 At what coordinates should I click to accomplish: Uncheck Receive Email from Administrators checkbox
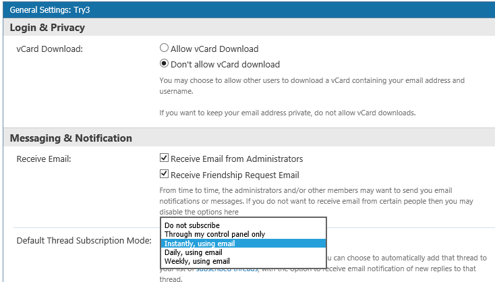tap(164, 158)
